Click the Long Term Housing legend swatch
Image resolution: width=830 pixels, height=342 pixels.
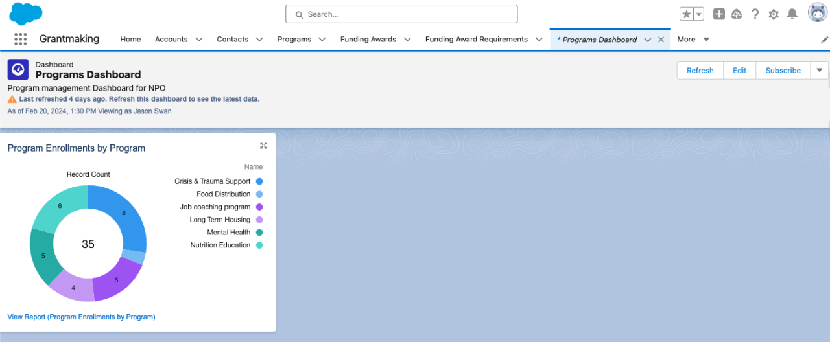259,220
